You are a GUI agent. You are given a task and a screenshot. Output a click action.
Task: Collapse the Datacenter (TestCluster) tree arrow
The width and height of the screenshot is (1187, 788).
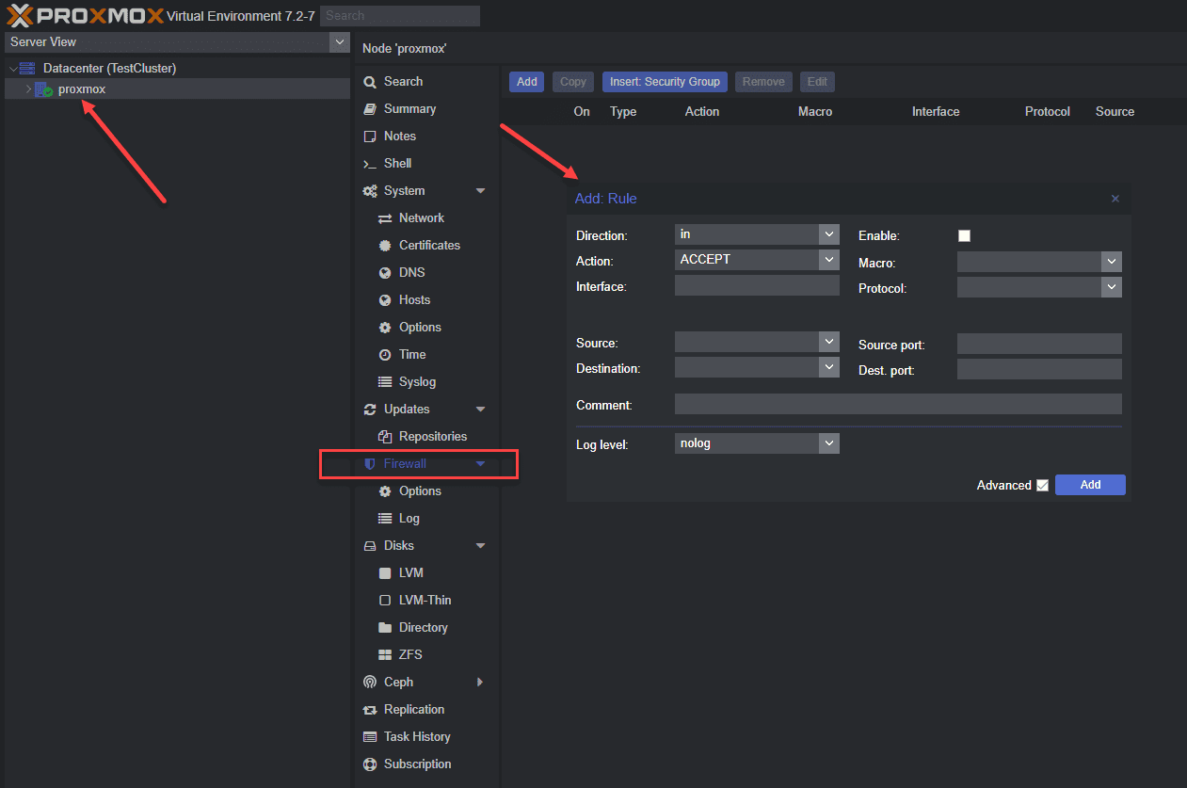tap(12, 69)
